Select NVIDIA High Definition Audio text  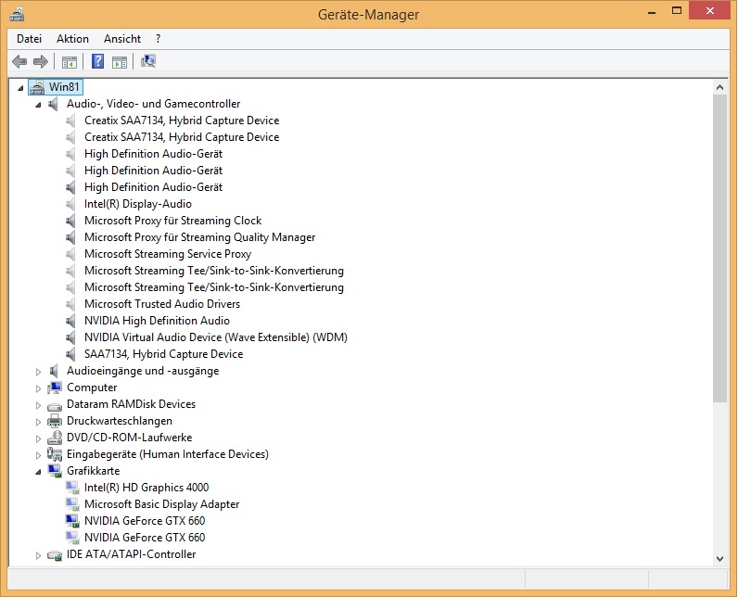click(x=157, y=321)
